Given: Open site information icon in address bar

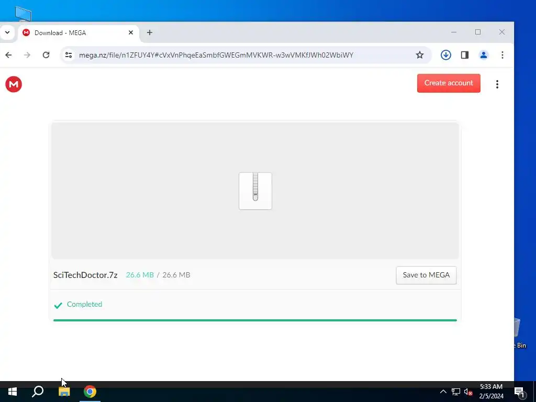Looking at the screenshot, I should click(69, 55).
